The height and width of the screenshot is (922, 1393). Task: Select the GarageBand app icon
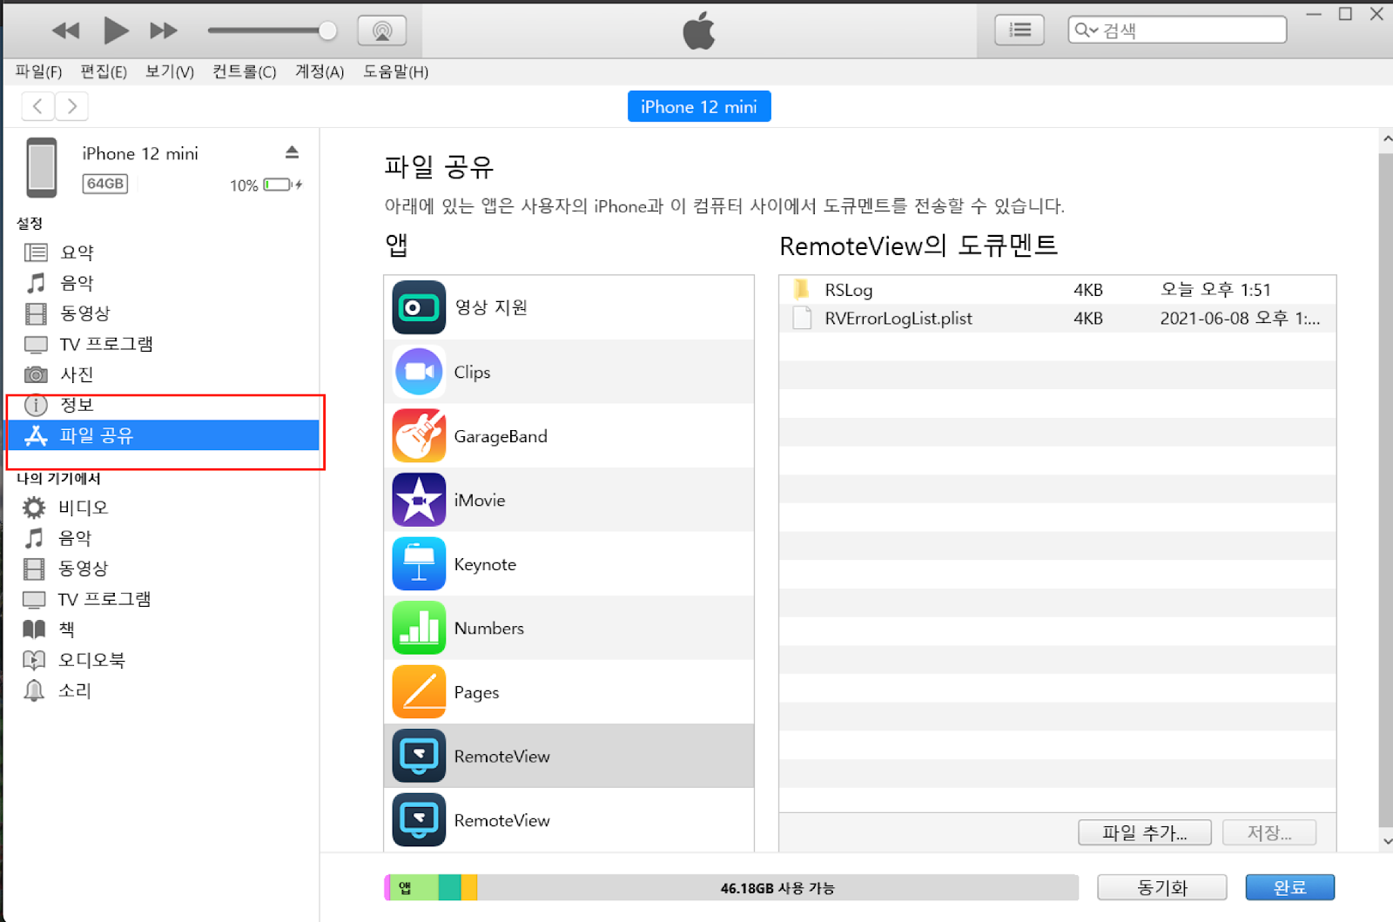click(x=419, y=435)
